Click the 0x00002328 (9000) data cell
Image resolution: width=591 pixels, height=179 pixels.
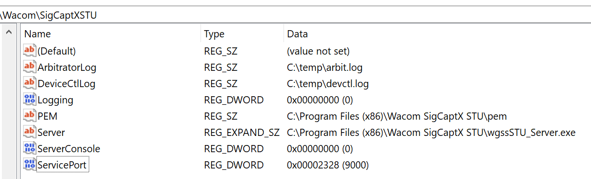[328, 165]
